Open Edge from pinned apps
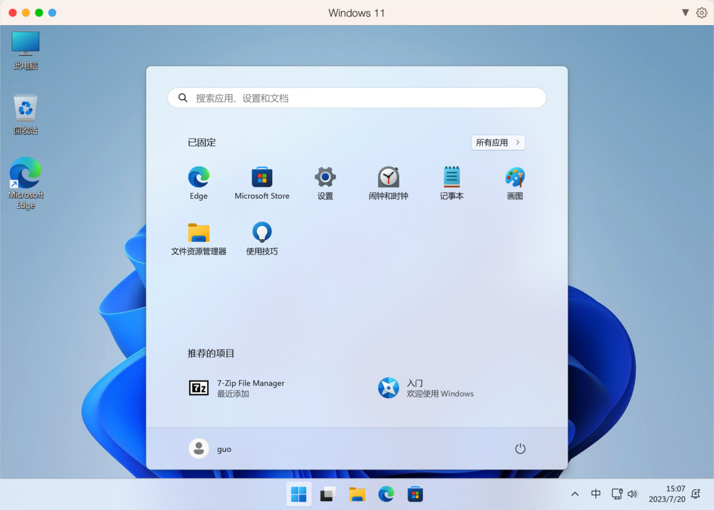 pyautogui.click(x=198, y=183)
